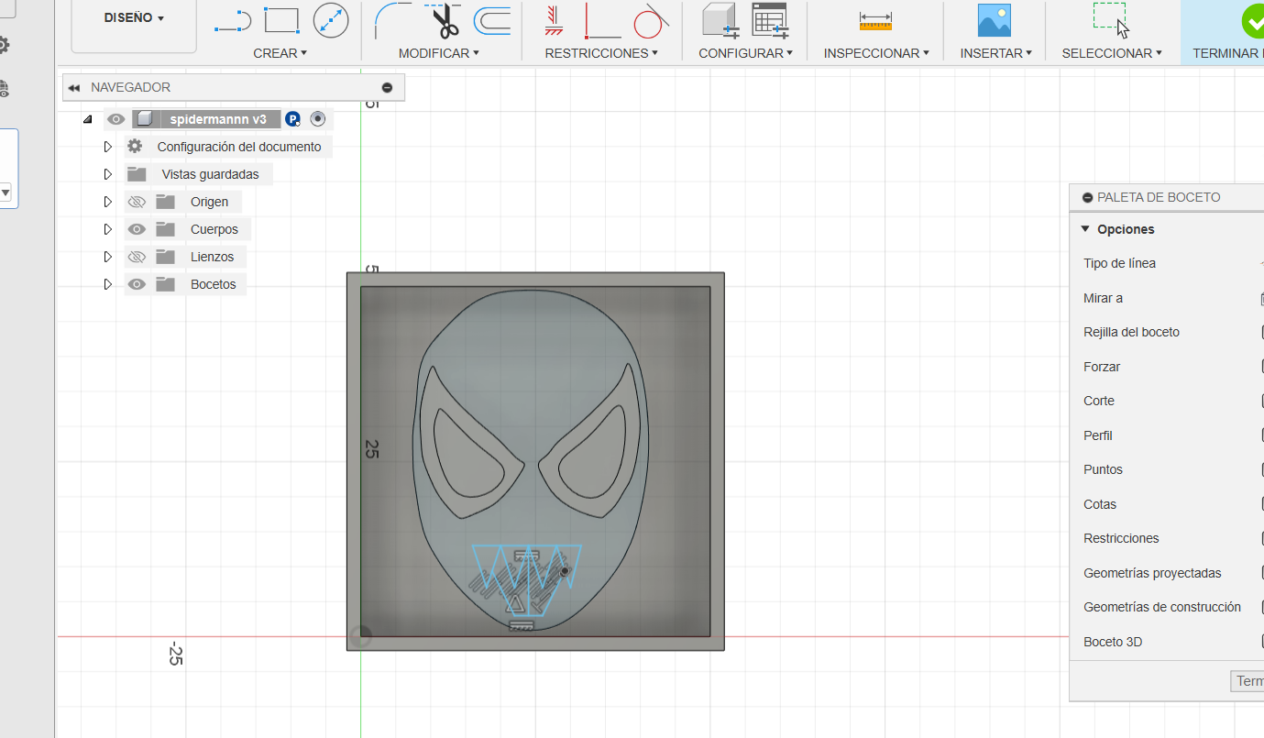Viewport: 1264px width, 738px height.
Task: Open the CONFIGURAR menu
Action: coord(745,53)
